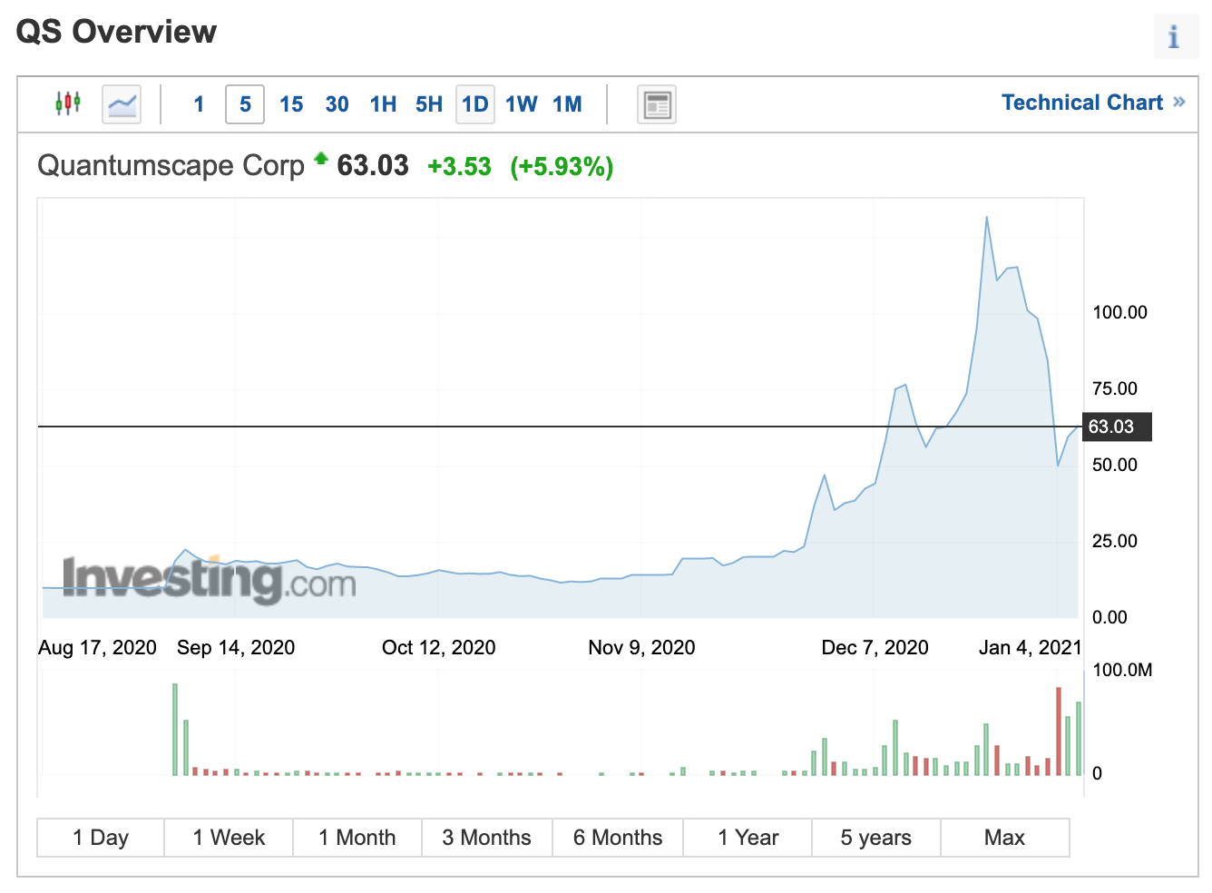Set interval to 30 minutes

coord(337,104)
